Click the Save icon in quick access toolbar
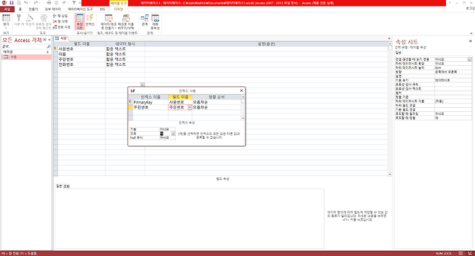This screenshot has width=475, height=256. coord(11,3)
